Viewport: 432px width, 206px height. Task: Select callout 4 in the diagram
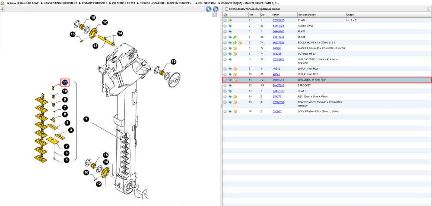(67, 123)
